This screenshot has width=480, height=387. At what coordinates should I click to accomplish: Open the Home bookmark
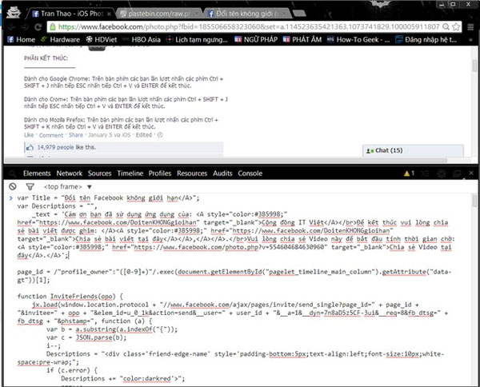21,39
